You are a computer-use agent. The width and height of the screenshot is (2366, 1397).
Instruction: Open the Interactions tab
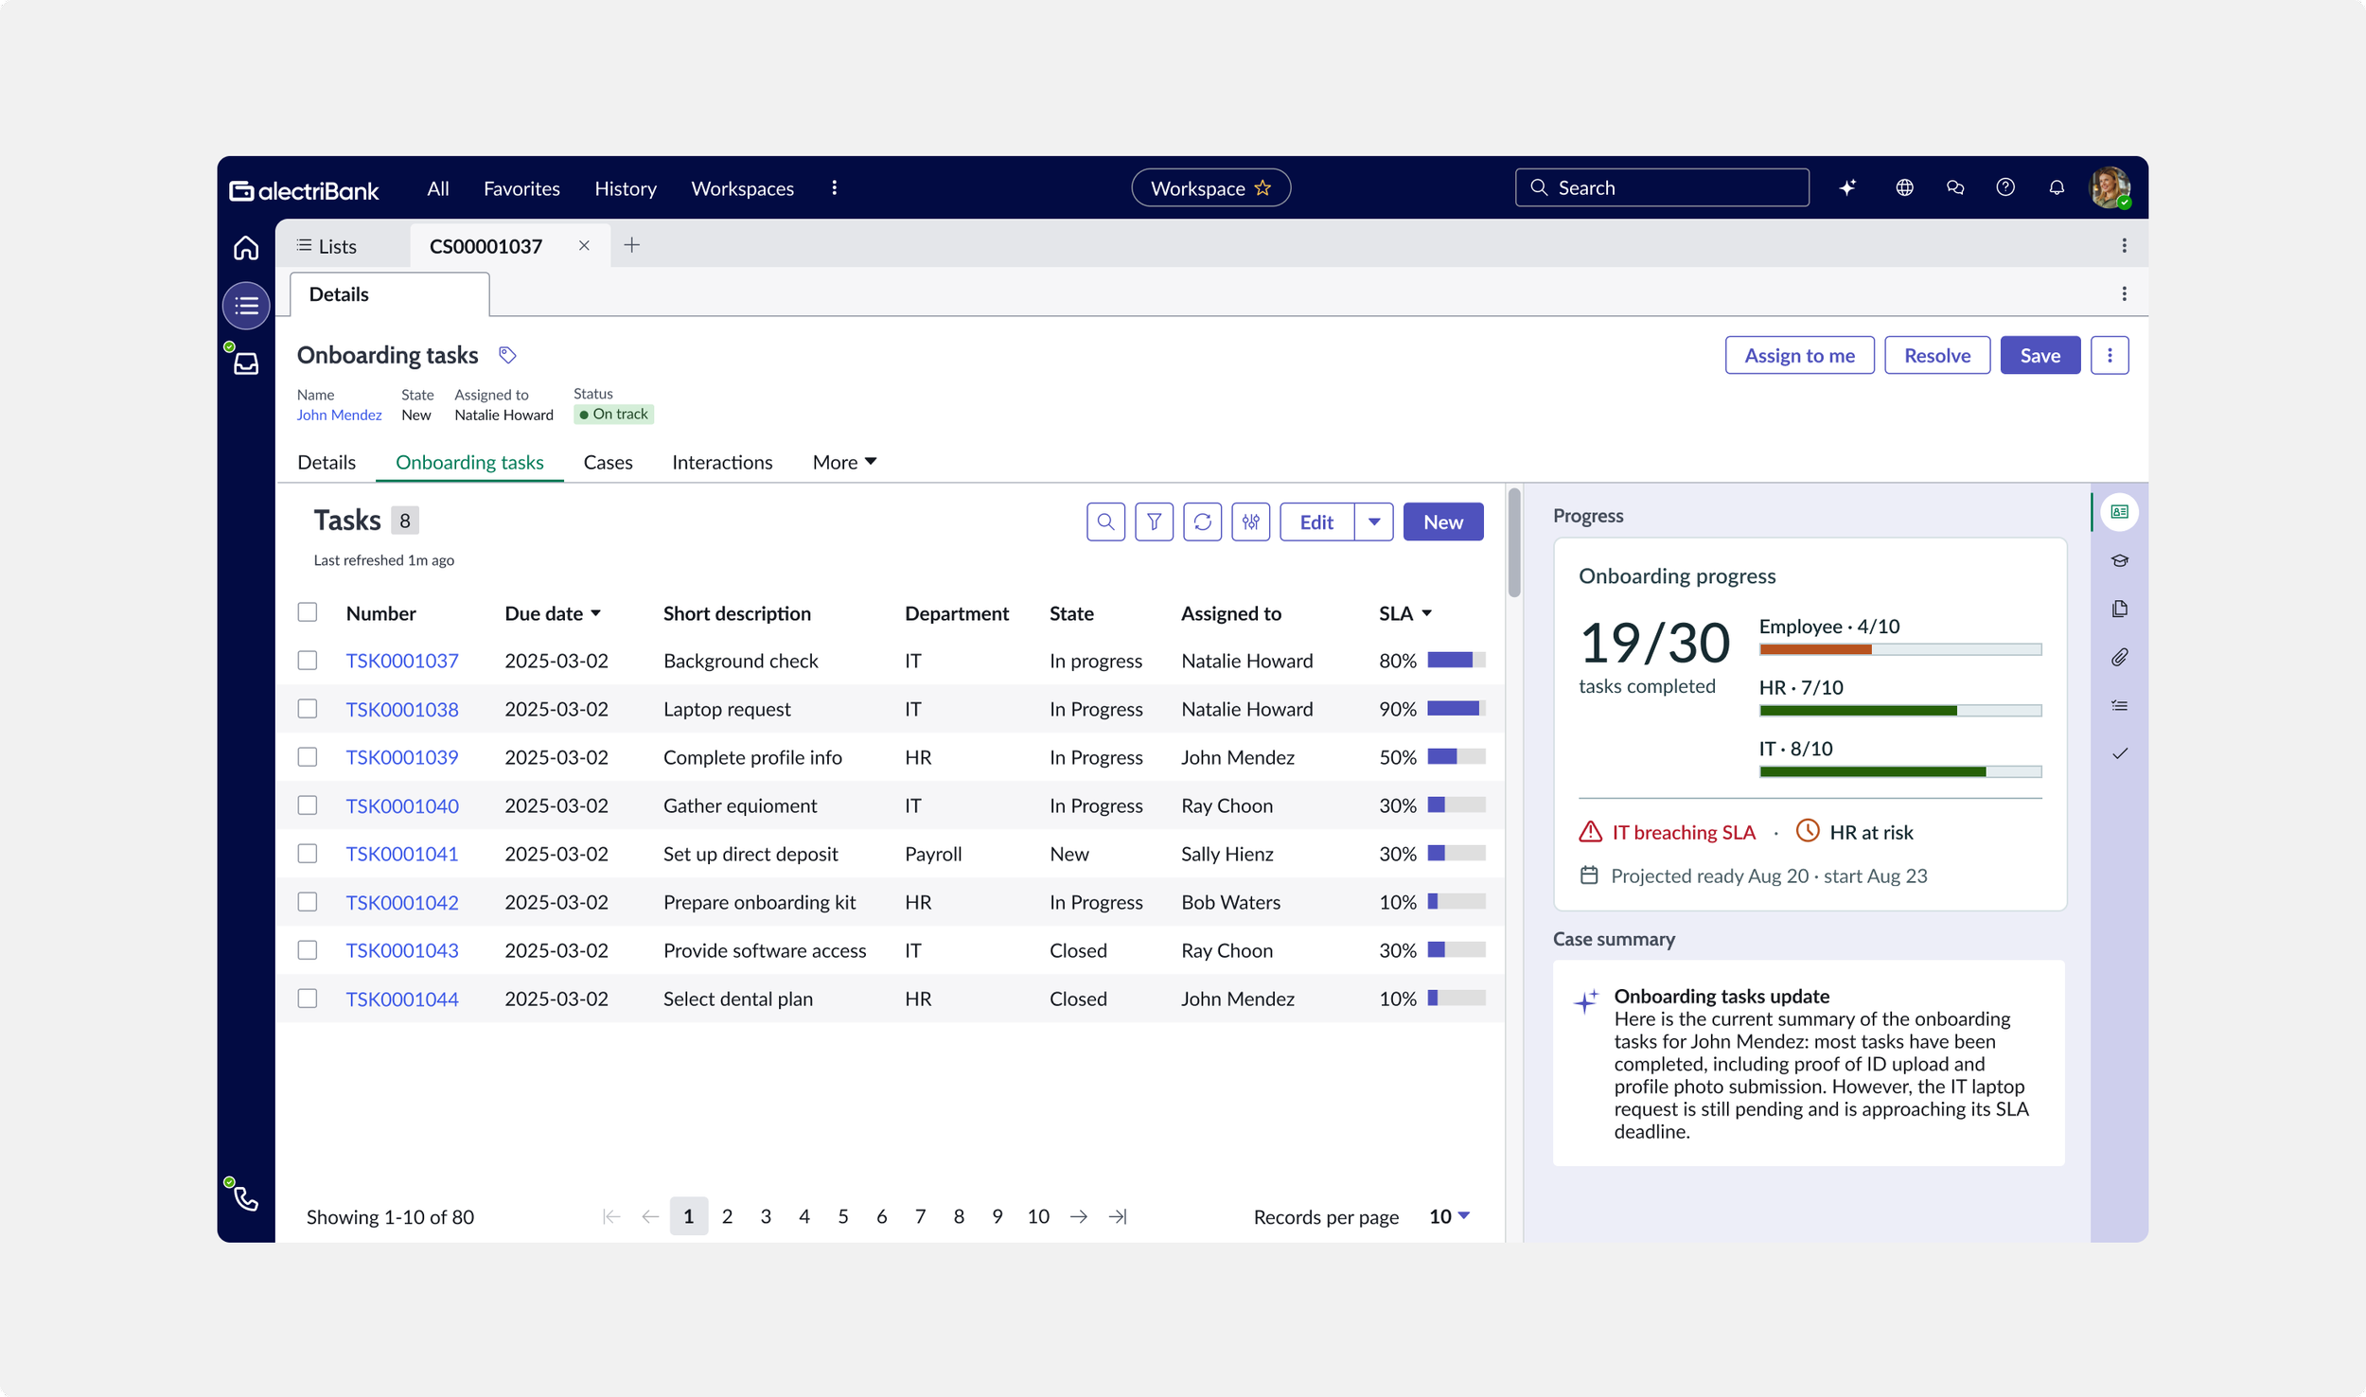[722, 462]
